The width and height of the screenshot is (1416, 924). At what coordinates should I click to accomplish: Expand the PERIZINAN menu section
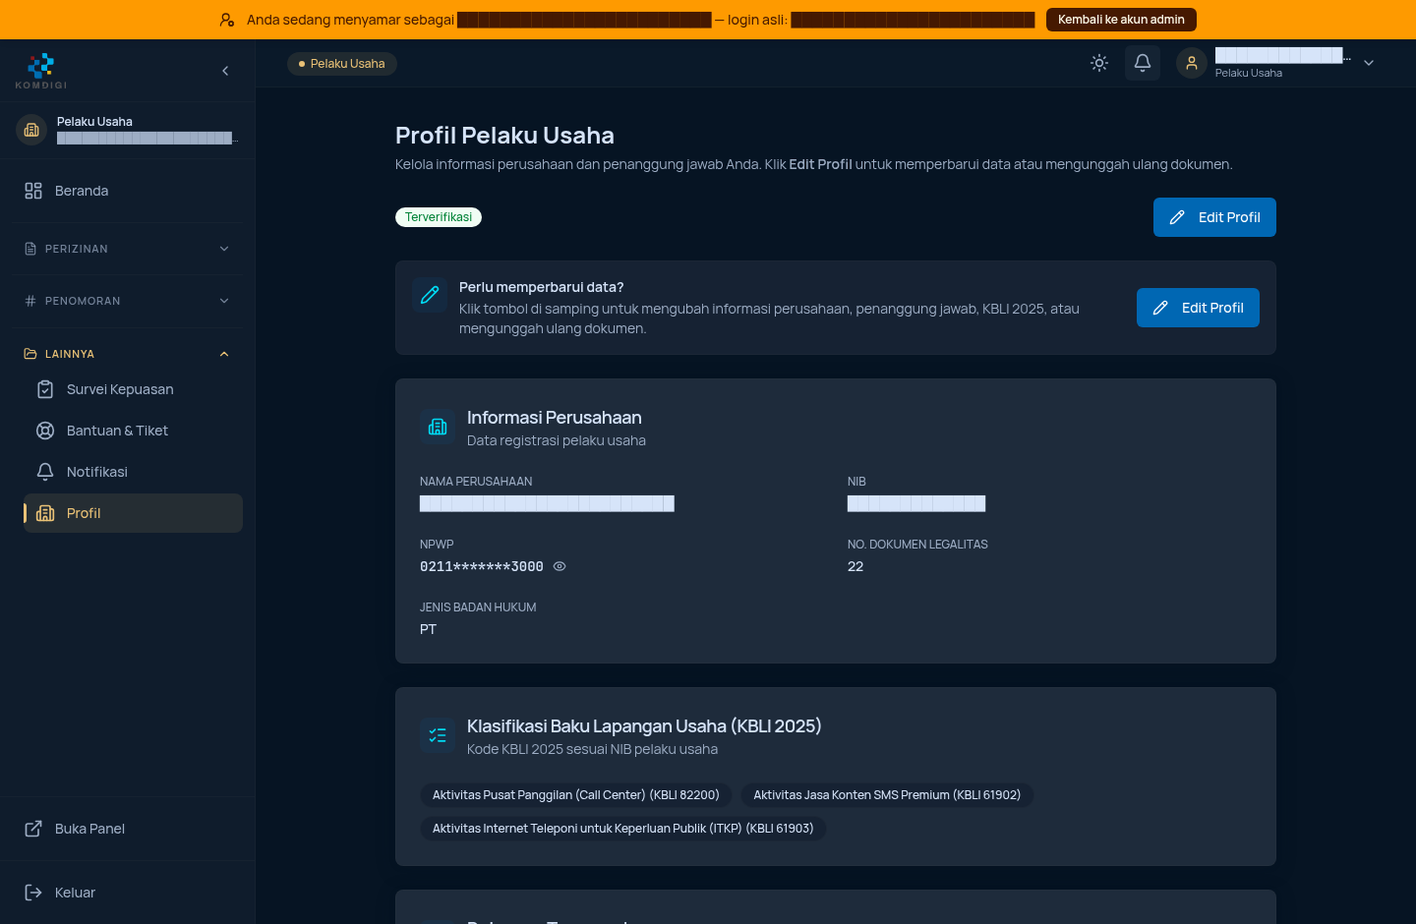click(x=128, y=249)
